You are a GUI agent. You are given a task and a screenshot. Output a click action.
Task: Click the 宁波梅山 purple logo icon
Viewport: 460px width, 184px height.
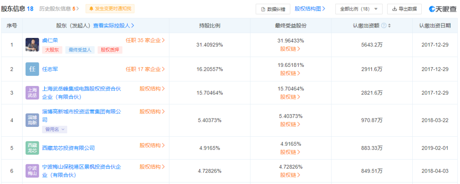click(32, 170)
